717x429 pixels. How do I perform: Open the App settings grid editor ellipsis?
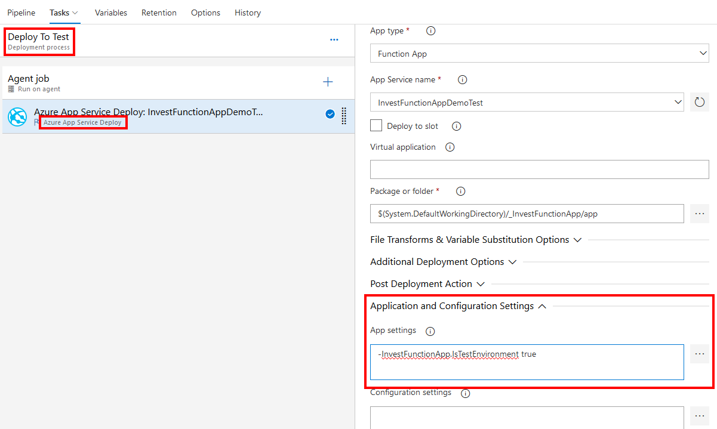(x=699, y=354)
